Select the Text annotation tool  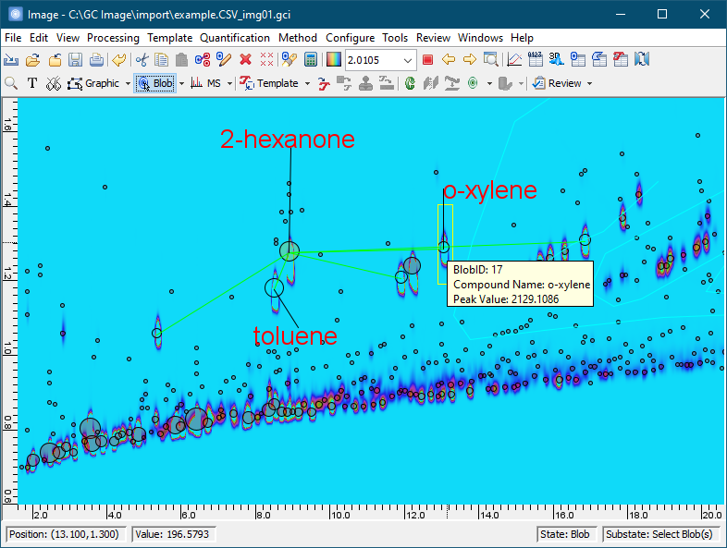pyautogui.click(x=32, y=83)
